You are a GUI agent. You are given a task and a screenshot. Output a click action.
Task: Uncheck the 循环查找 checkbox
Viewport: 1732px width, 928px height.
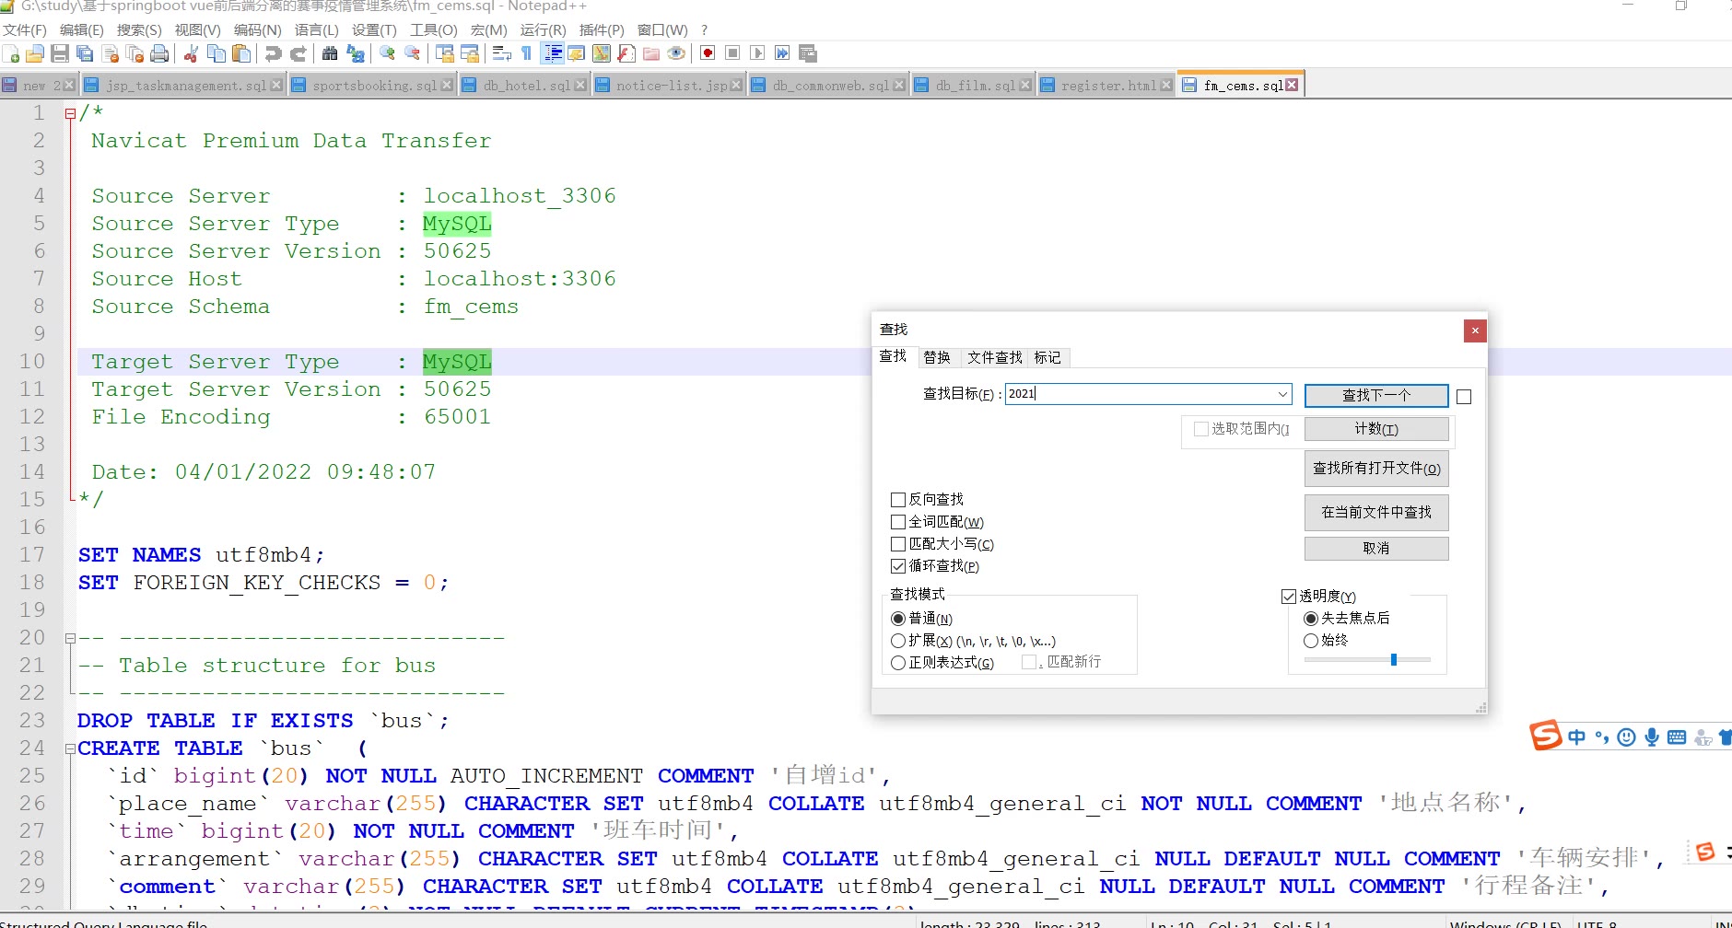[898, 566]
